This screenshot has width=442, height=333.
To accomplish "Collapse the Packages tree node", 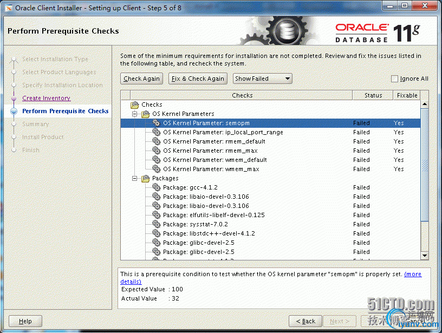I will 135,178.
